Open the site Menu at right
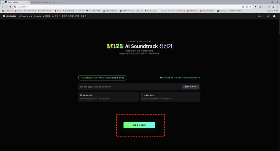 [x=260, y=16]
